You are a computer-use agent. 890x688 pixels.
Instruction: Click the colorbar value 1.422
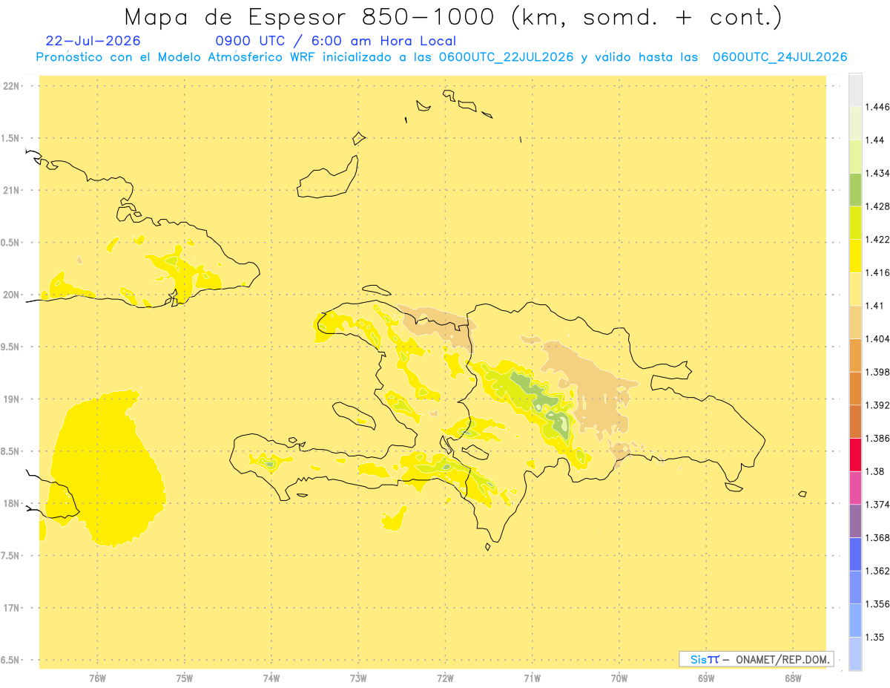point(877,240)
